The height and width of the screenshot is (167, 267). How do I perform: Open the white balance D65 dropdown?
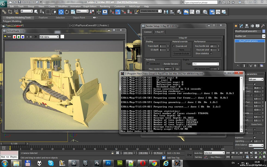point(256,145)
